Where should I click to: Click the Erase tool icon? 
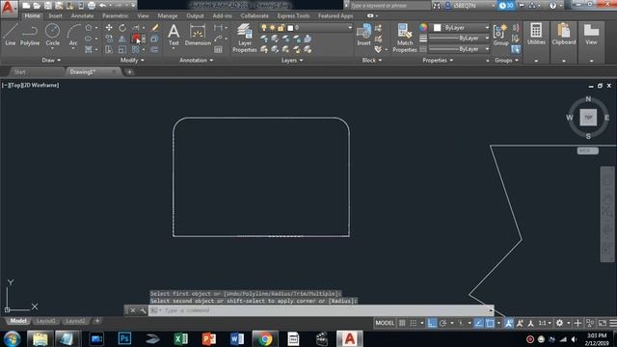point(154,28)
